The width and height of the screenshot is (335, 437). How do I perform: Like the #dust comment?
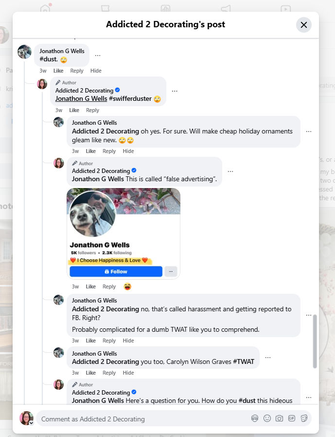[58, 71]
